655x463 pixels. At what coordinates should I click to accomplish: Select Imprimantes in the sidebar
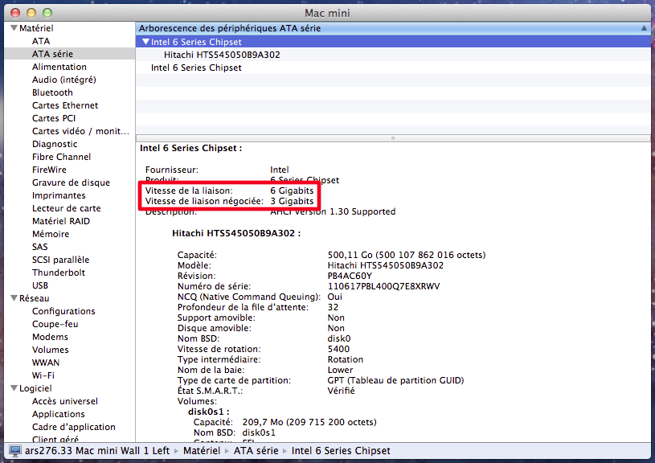pos(59,195)
